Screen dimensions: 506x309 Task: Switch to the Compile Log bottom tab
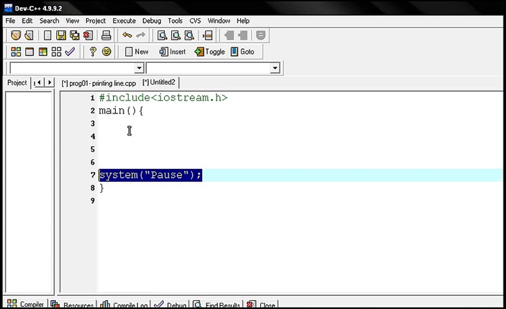124,305
